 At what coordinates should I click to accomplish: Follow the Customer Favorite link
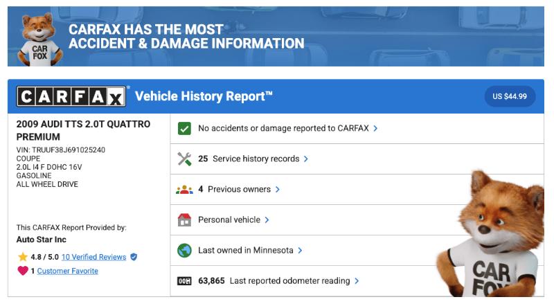click(x=67, y=271)
